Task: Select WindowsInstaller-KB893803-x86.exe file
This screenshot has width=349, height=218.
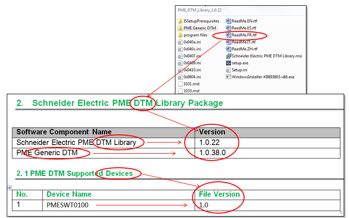Action: point(260,77)
